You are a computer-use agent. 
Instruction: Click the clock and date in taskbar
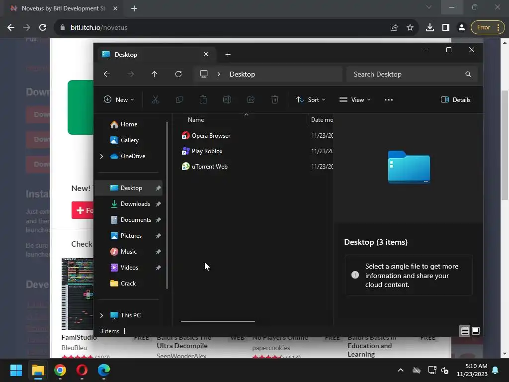[x=472, y=370]
